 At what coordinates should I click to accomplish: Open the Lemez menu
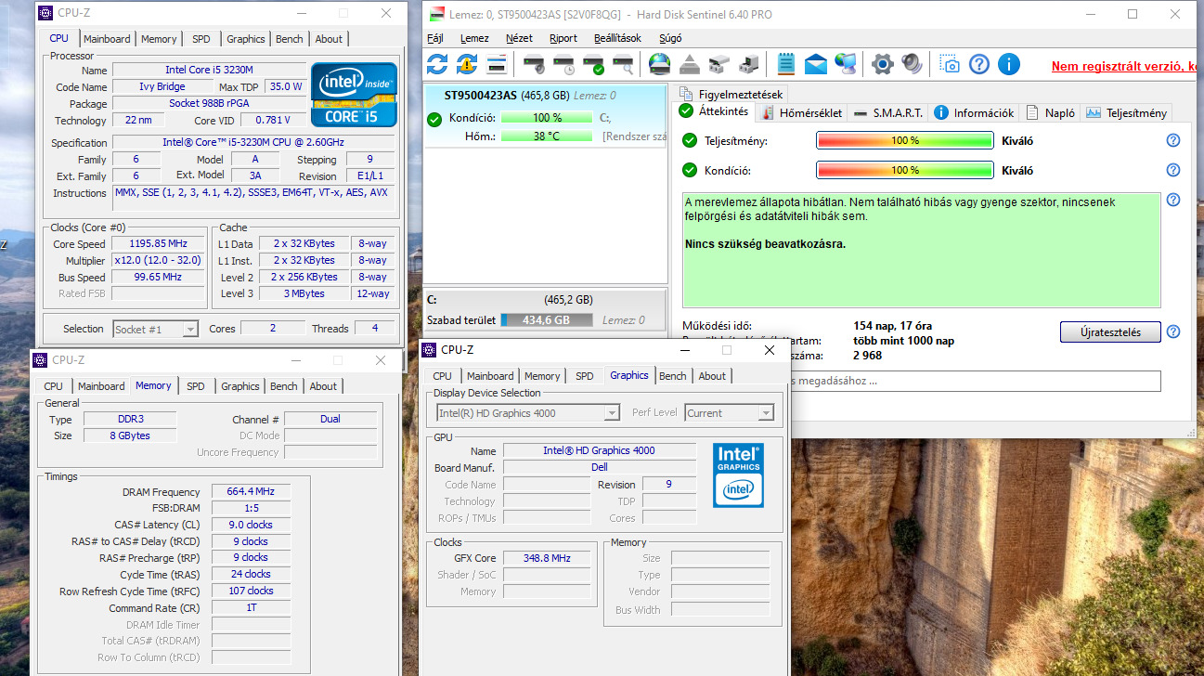(474, 38)
